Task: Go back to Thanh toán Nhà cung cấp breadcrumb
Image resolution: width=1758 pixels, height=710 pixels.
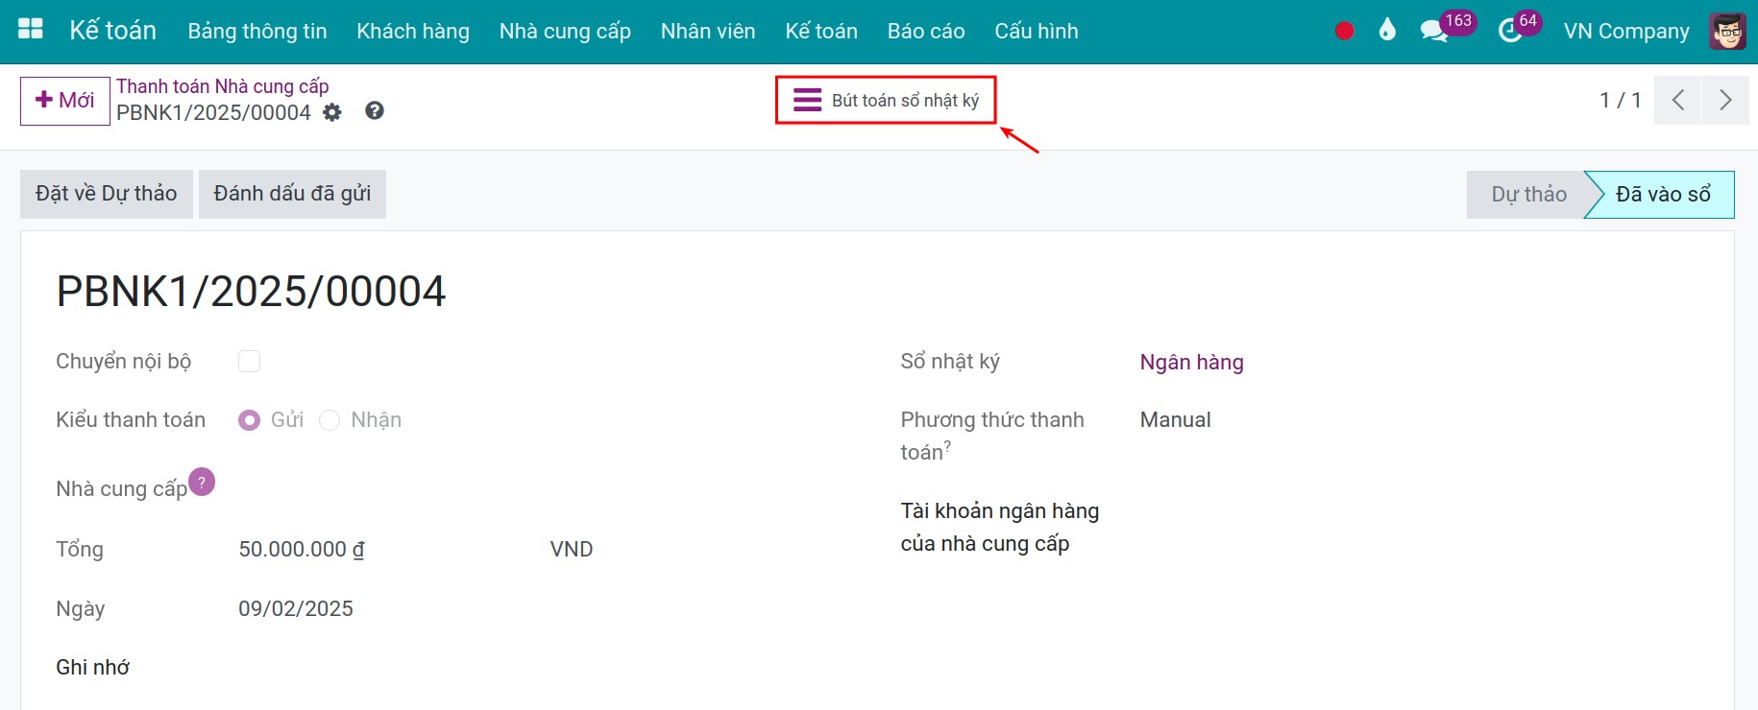Action: click(223, 86)
